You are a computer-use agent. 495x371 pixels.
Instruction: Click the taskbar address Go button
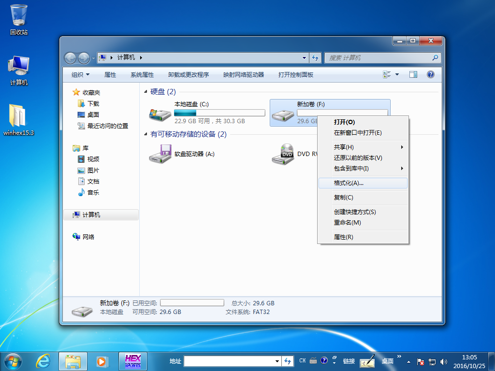coord(287,361)
